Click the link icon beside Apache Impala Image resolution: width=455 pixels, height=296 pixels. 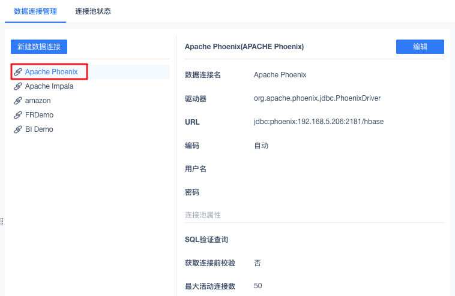click(x=18, y=86)
